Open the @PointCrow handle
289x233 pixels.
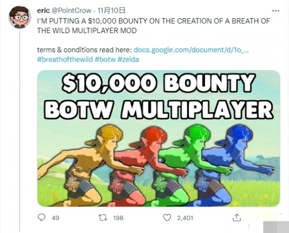pyautogui.click(x=72, y=10)
